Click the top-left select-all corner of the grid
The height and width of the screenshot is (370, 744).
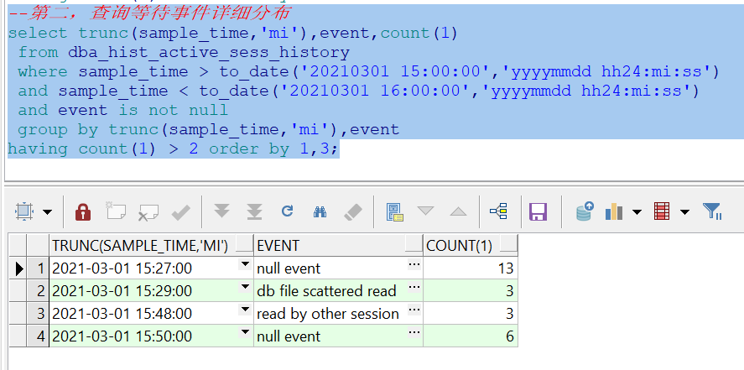[x=18, y=245]
